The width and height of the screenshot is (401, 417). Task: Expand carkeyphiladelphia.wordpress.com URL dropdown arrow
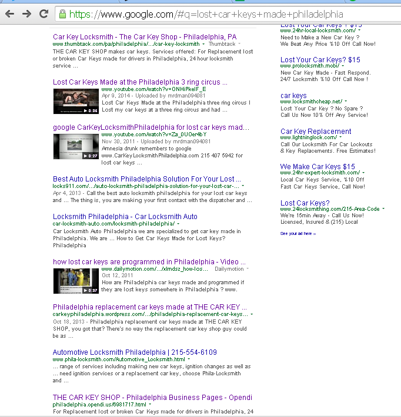pyautogui.click(x=252, y=314)
